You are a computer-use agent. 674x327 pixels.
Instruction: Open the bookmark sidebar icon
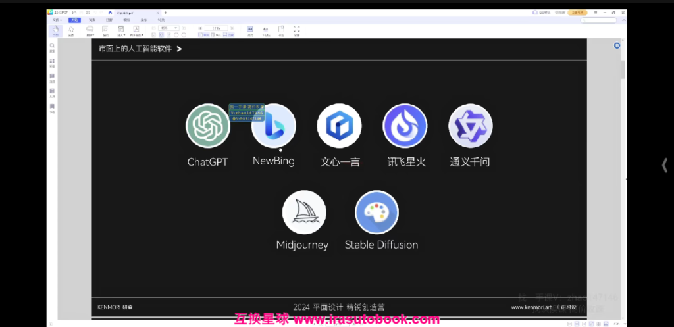point(52,106)
